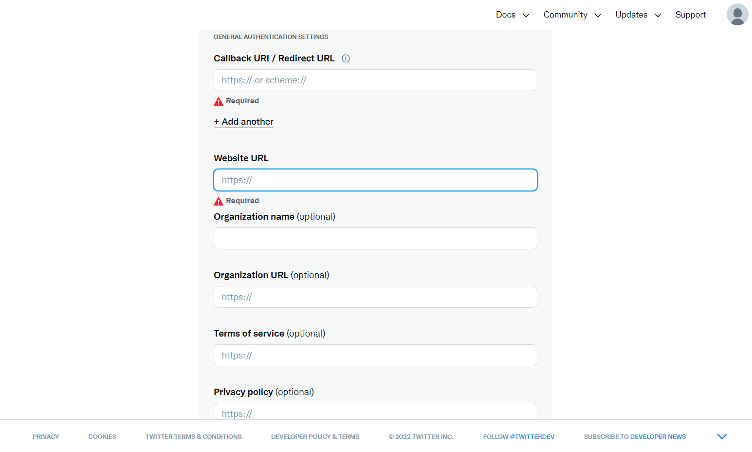Click the Add another callback link

[x=243, y=122]
